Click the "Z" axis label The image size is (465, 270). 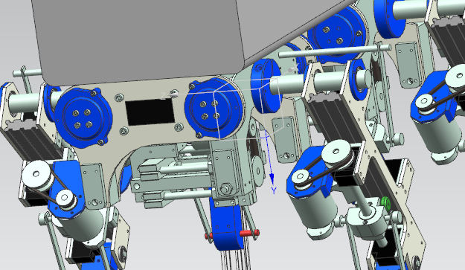pyautogui.click(x=162, y=95)
